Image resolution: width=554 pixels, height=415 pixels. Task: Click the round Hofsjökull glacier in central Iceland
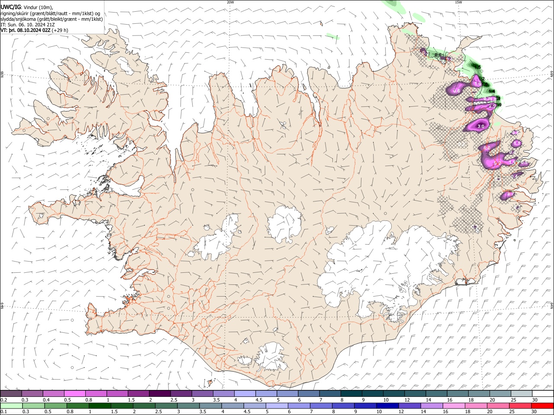tap(284, 224)
